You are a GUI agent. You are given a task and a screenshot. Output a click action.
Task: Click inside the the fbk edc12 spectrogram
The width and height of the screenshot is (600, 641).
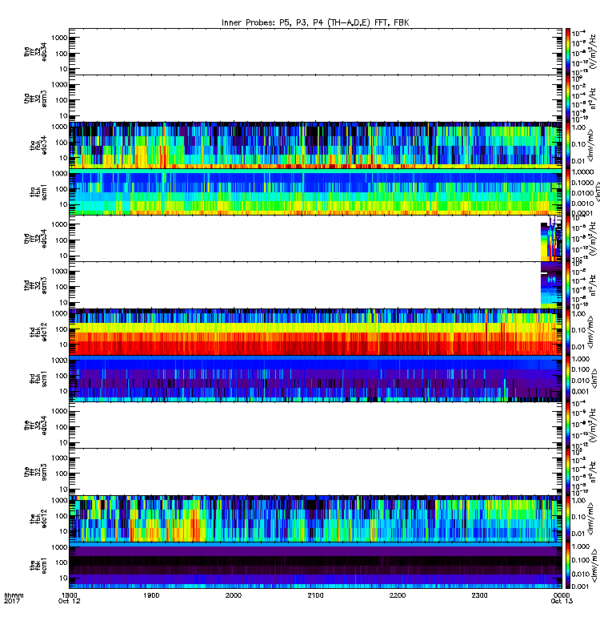(315, 518)
